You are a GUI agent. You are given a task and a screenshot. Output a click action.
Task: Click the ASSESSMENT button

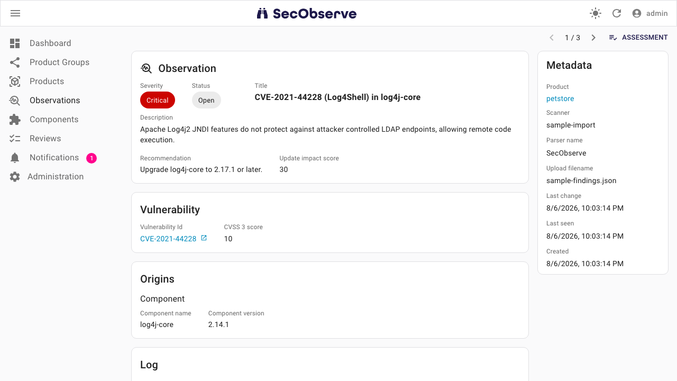[638, 38]
